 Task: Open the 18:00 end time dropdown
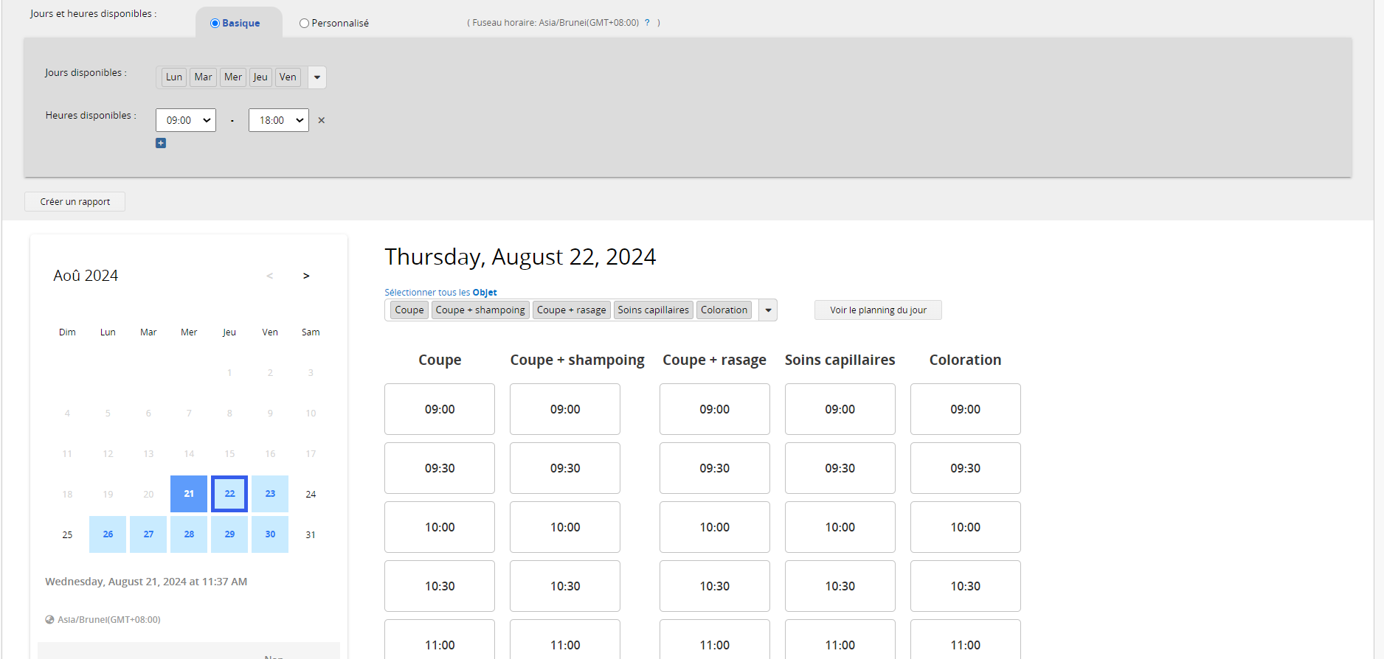click(279, 120)
